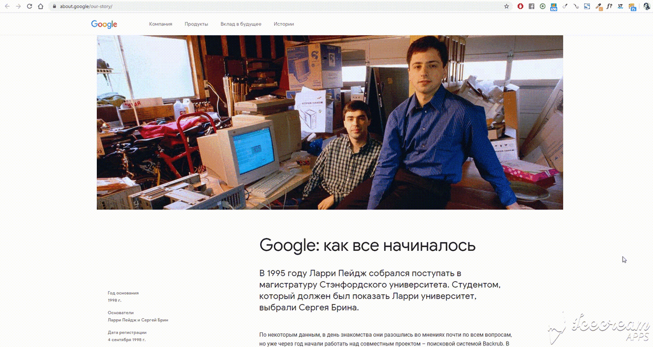
Task: Toggle bookmark with the address bar star
Action: (508, 6)
